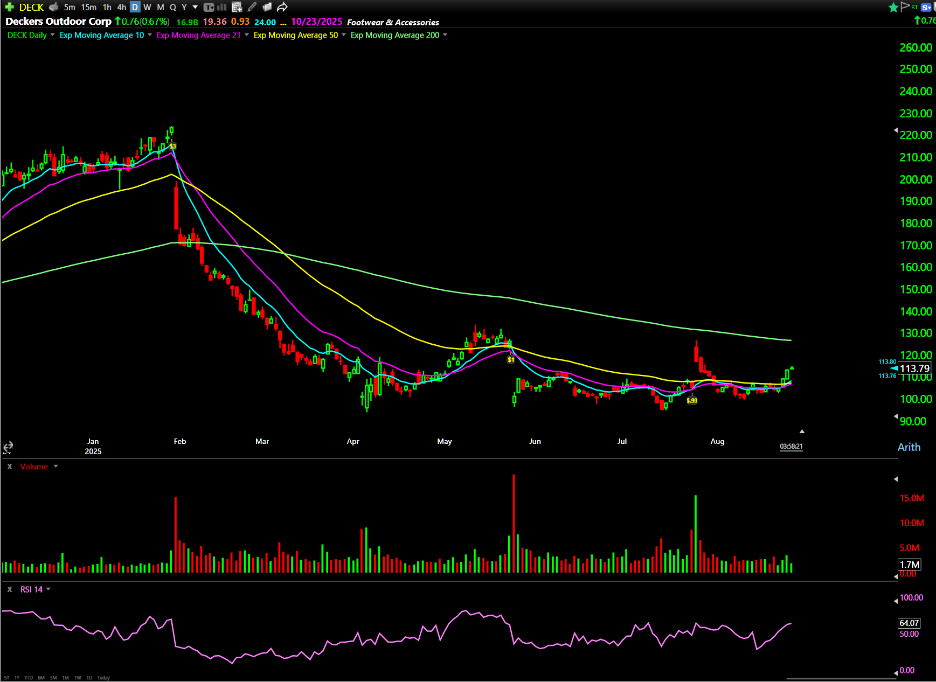Select the Quarterly (Q) time frame
The width and height of the screenshot is (936, 682).
point(172,7)
